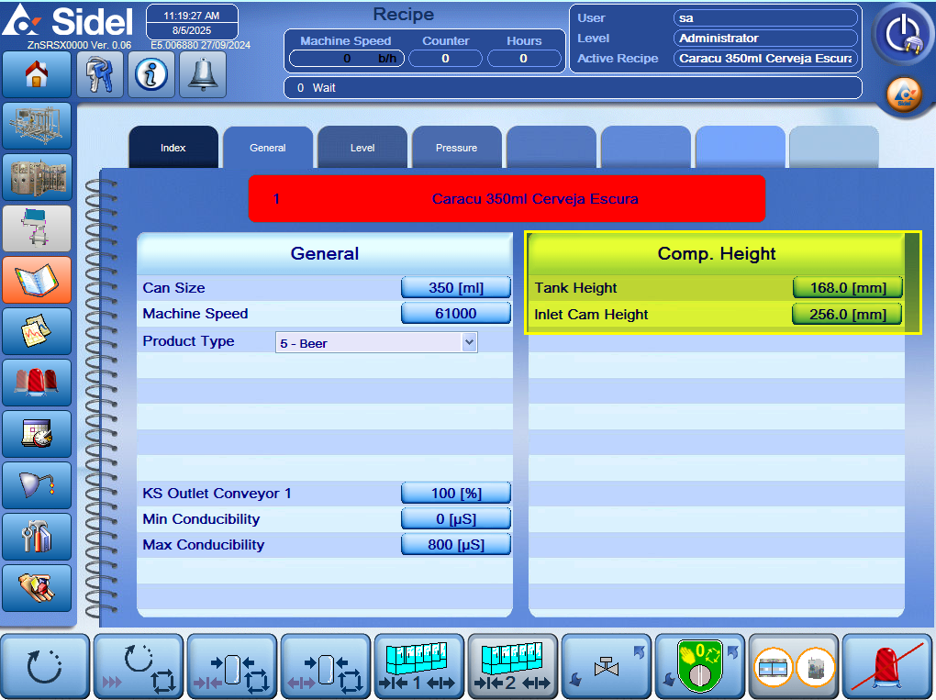Click the User field showing sa

(766, 18)
